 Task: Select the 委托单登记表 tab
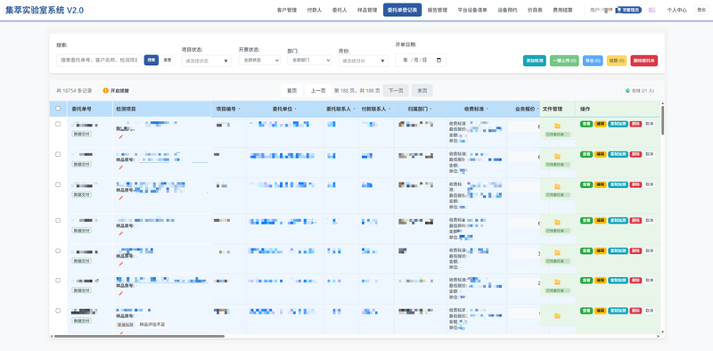tap(403, 10)
